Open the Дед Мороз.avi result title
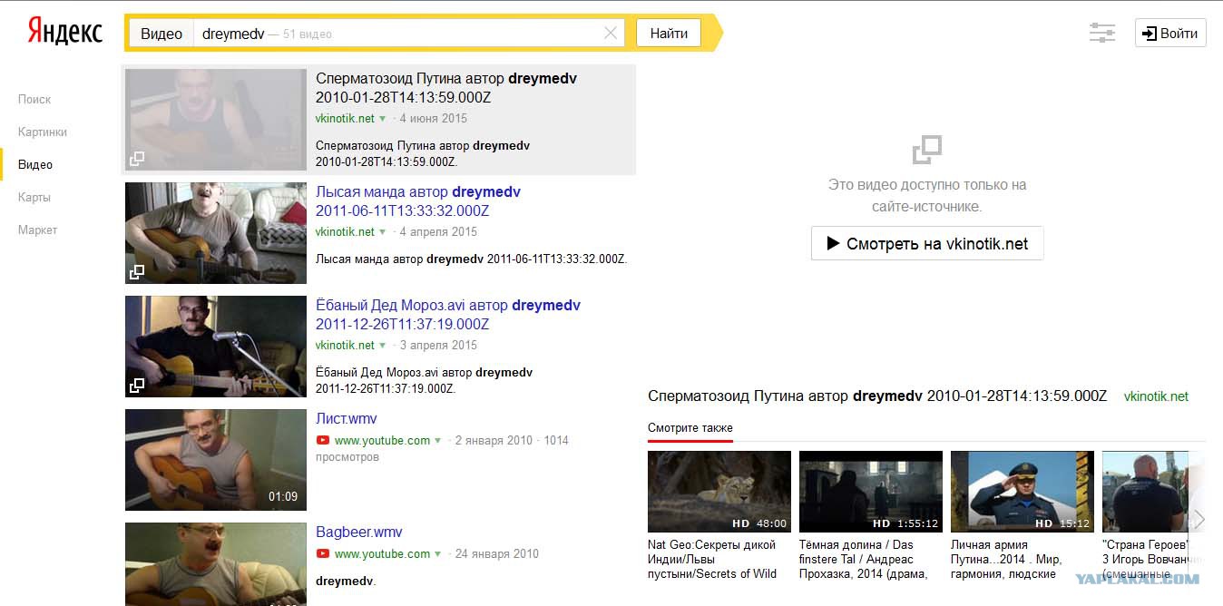Screen dimensions: 1223x606 click(448, 315)
